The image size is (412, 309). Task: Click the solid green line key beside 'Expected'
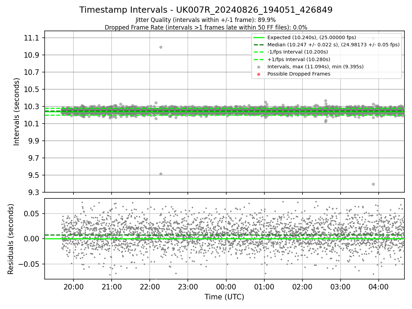pyautogui.click(x=259, y=37)
